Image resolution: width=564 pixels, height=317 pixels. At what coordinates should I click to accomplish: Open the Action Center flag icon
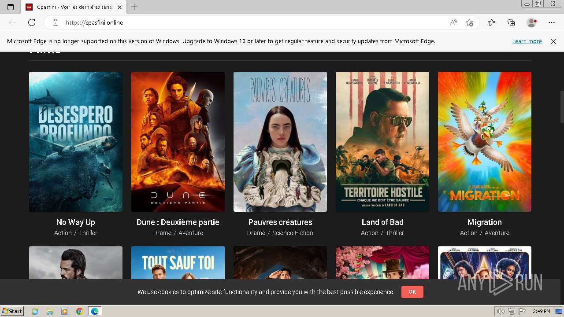coord(522,311)
